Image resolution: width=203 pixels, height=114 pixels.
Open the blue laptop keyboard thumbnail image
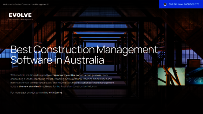(194, 76)
